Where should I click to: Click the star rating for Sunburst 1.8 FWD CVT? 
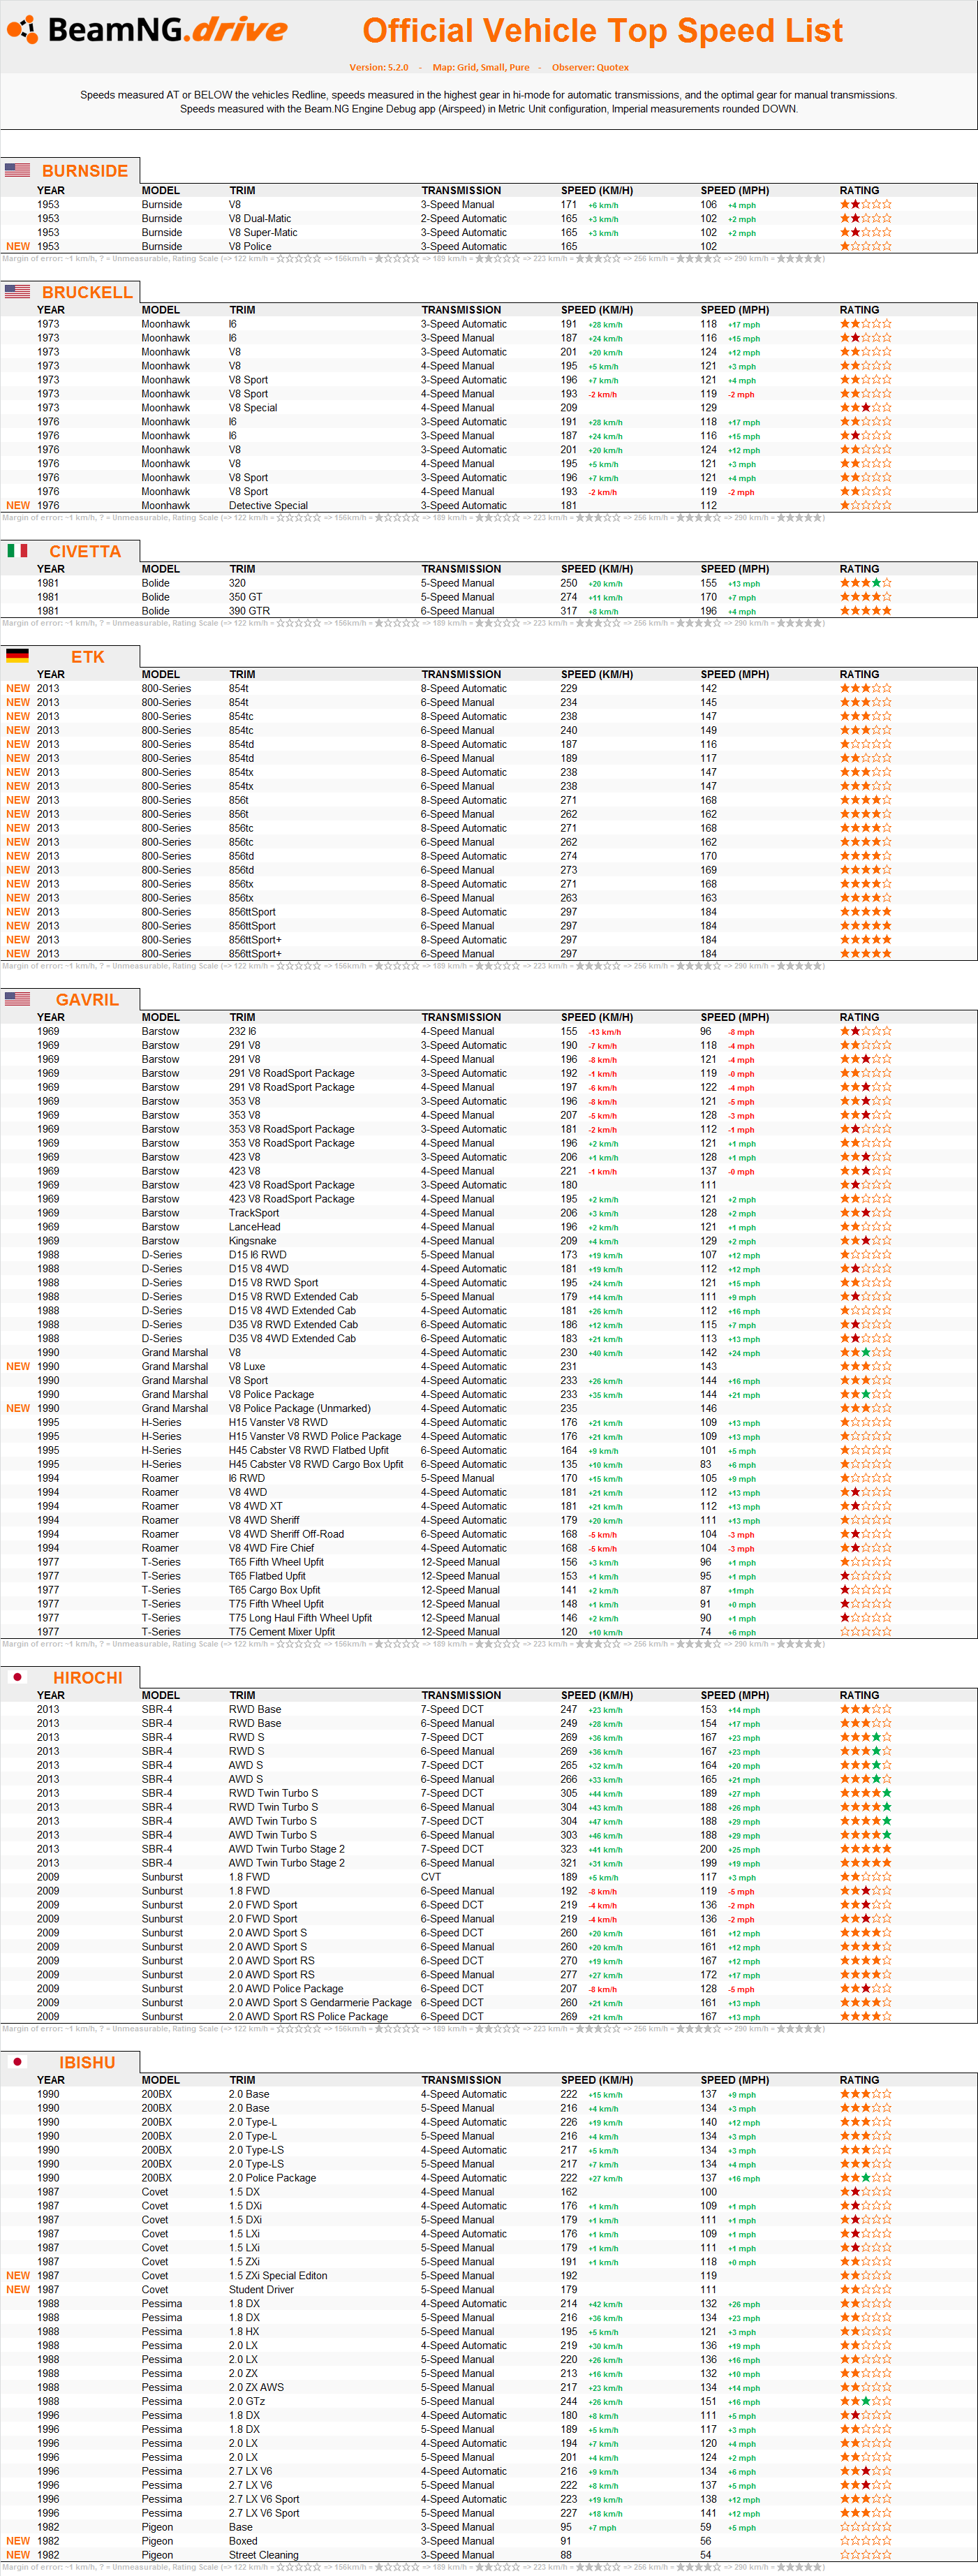865,1877
